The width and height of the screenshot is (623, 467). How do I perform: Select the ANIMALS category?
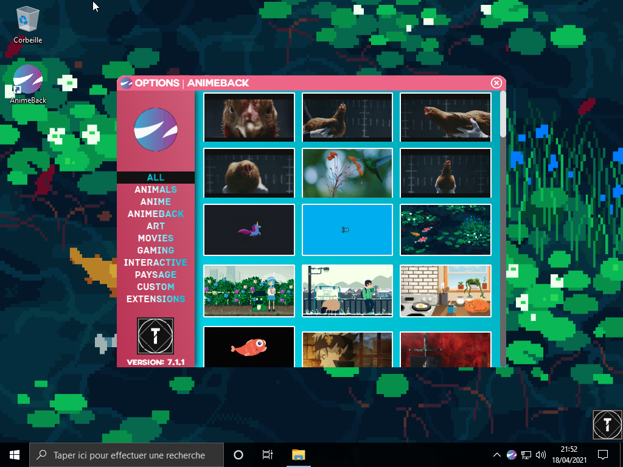tap(156, 190)
